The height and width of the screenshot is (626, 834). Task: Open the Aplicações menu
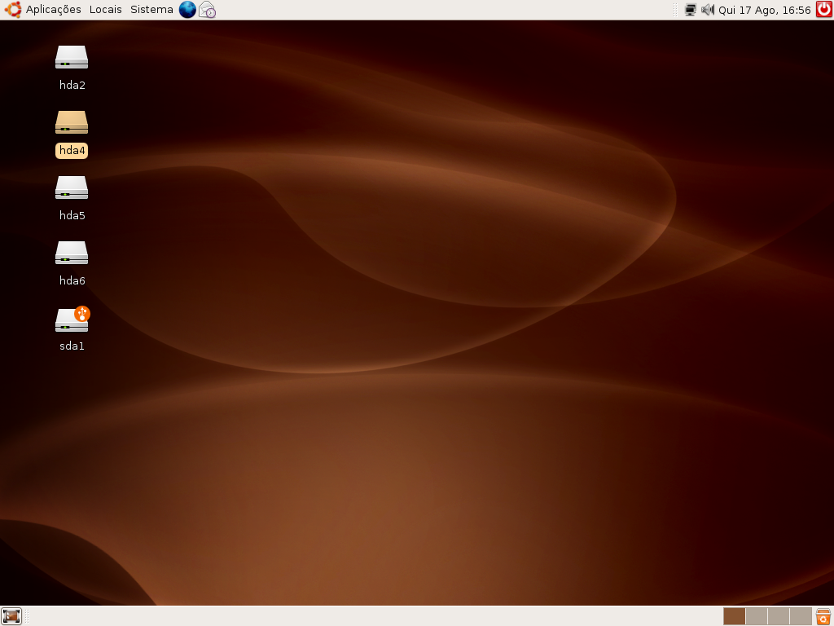pos(53,10)
